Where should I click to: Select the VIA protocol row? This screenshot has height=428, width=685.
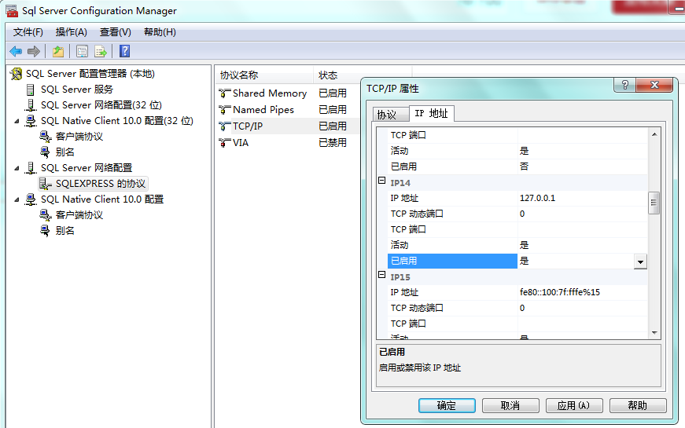pos(288,143)
